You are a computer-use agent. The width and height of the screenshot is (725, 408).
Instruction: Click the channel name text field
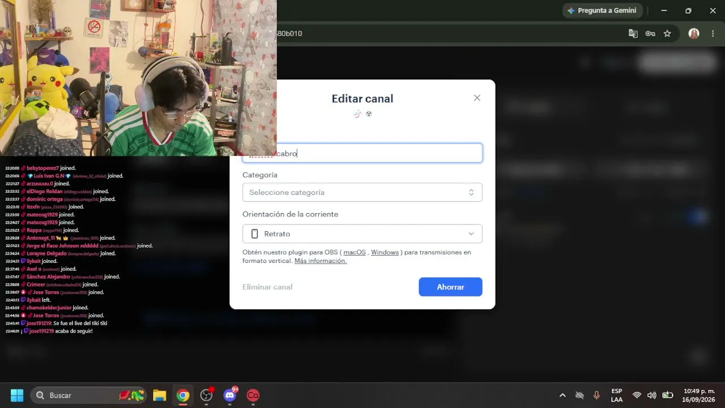(x=362, y=153)
